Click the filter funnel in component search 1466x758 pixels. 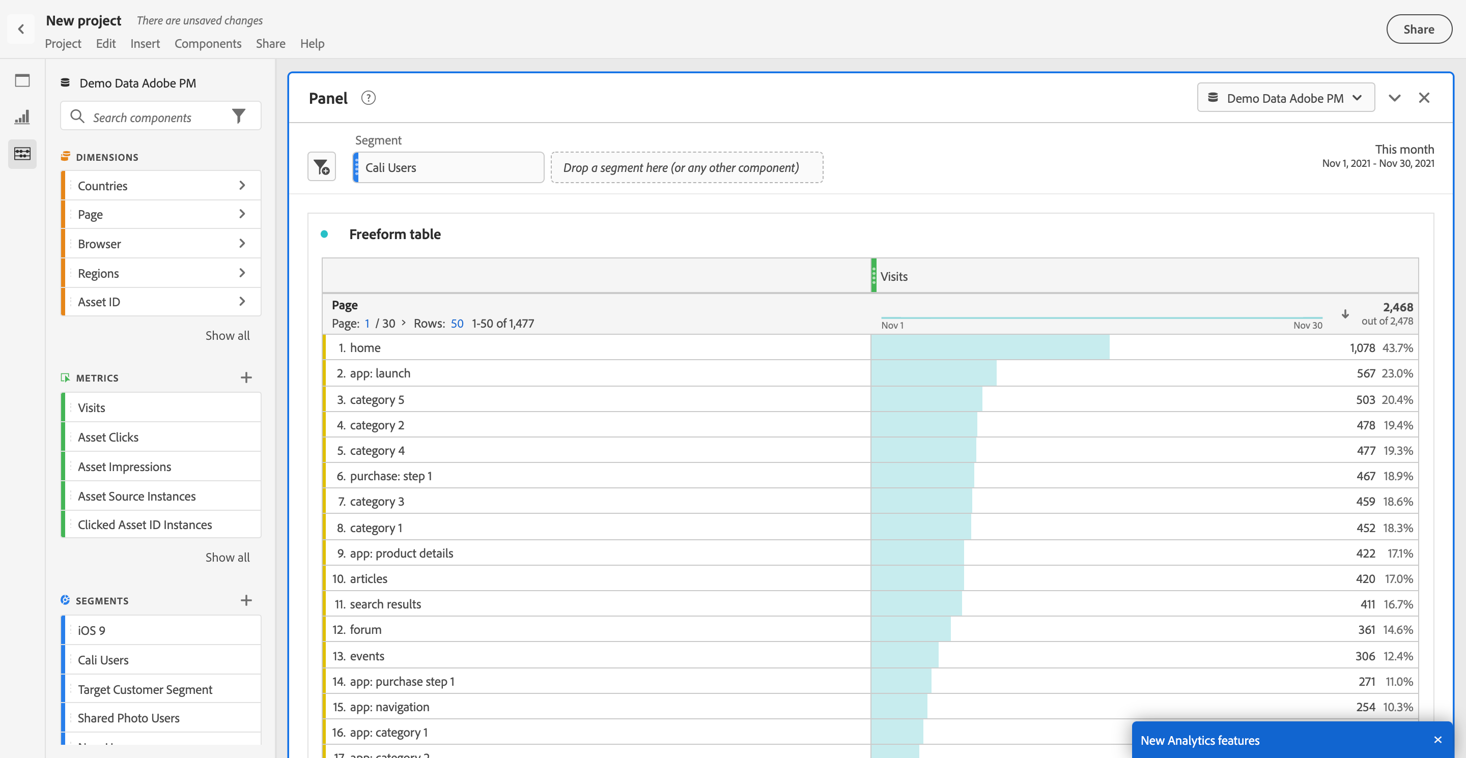click(x=238, y=116)
